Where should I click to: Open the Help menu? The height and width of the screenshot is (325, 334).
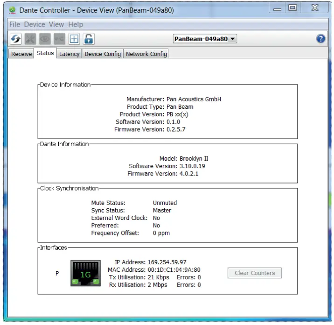pyautogui.click(x=76, y=25)
